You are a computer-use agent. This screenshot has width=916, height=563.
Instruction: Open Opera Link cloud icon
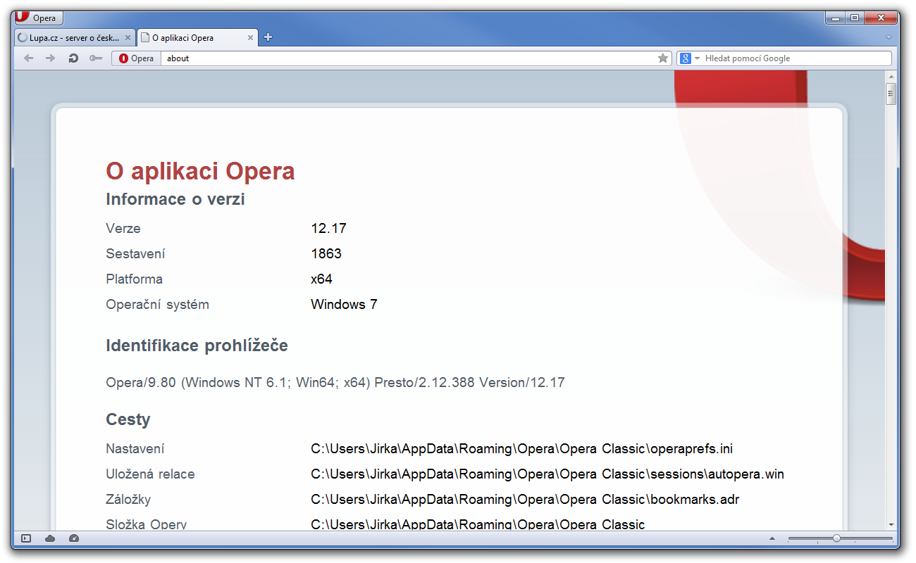click(x=50, y=538)
